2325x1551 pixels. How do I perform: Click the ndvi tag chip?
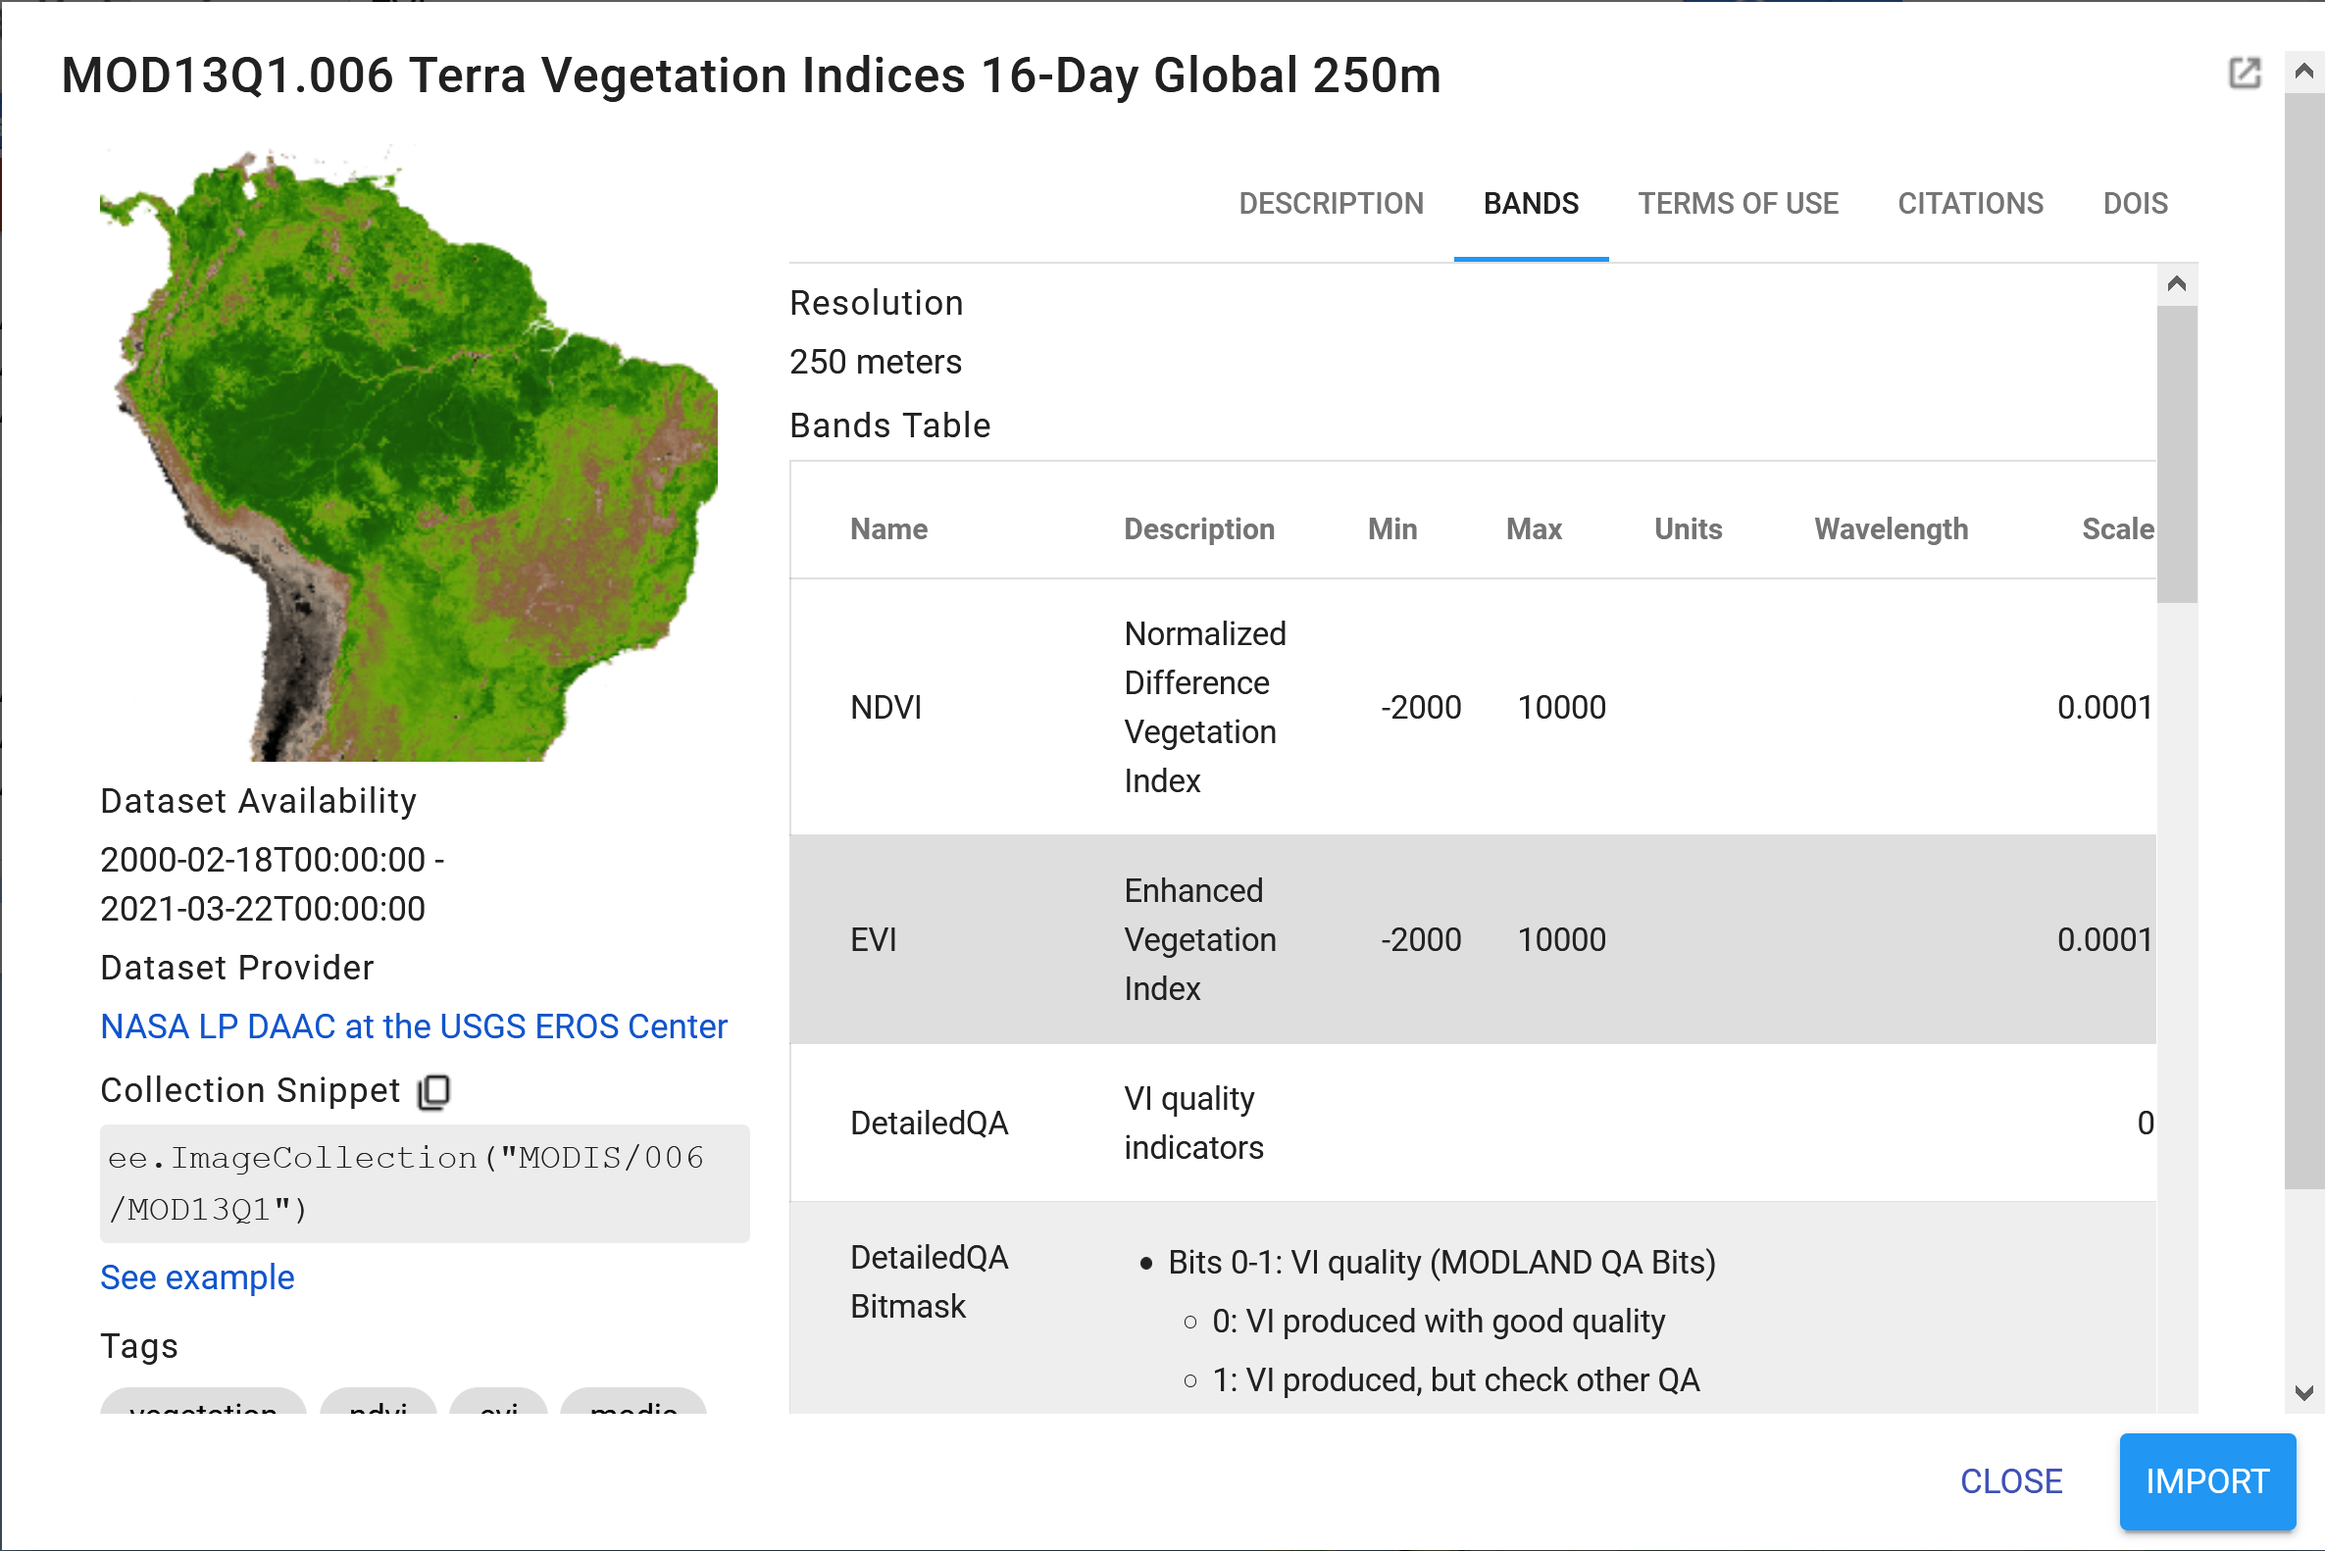(378, 1403)
